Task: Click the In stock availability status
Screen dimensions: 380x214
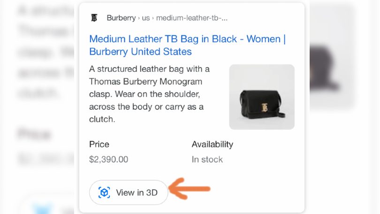Action: click(207, 159)
